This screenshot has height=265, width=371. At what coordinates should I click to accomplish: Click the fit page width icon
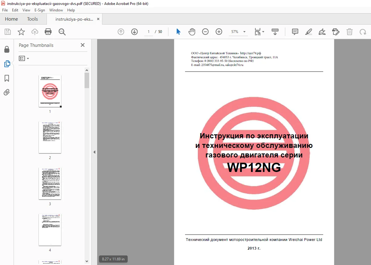[258, 32]
